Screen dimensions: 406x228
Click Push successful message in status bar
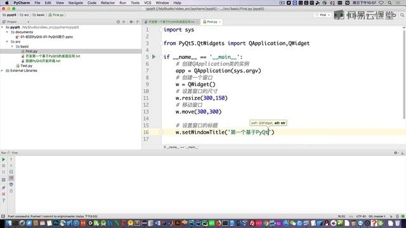point(53,216)
